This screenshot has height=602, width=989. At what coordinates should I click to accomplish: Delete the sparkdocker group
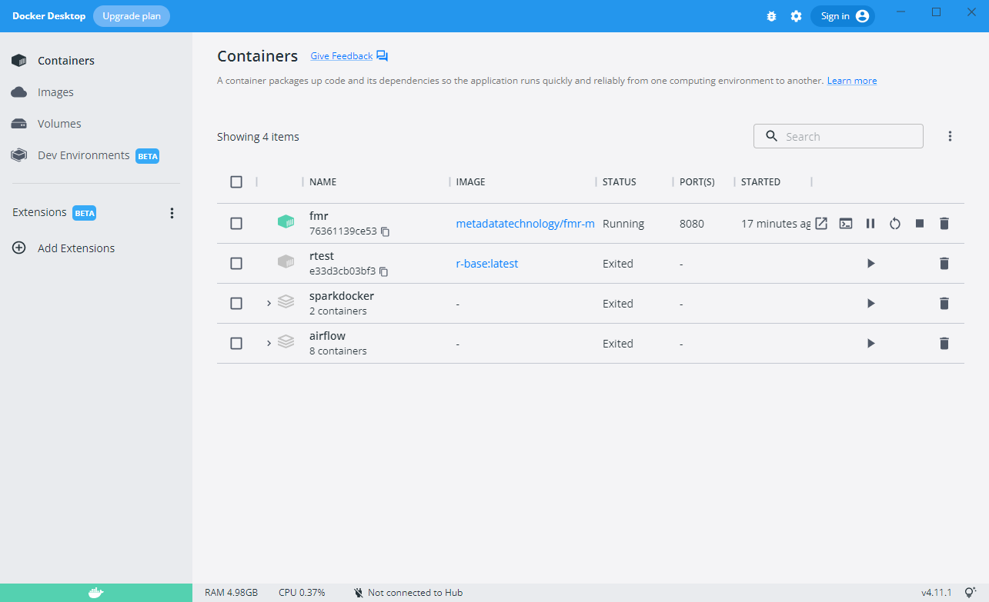(x=944, y=304)
